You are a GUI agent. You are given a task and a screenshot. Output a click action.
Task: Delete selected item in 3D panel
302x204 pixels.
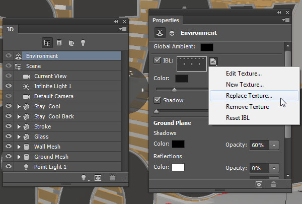point(112,178)
